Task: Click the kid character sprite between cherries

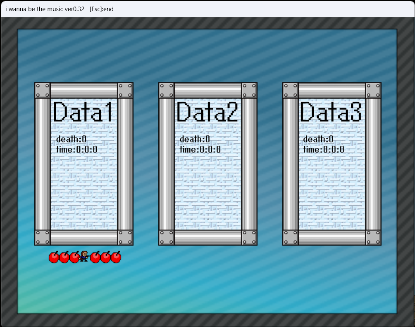Action: [x=84, y=256]
